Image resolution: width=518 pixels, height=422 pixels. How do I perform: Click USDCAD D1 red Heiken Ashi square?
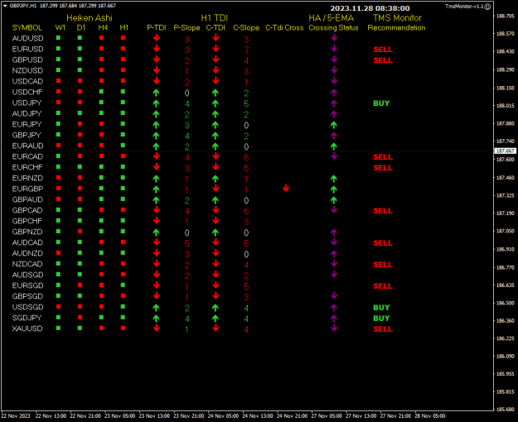click(80, 81)
